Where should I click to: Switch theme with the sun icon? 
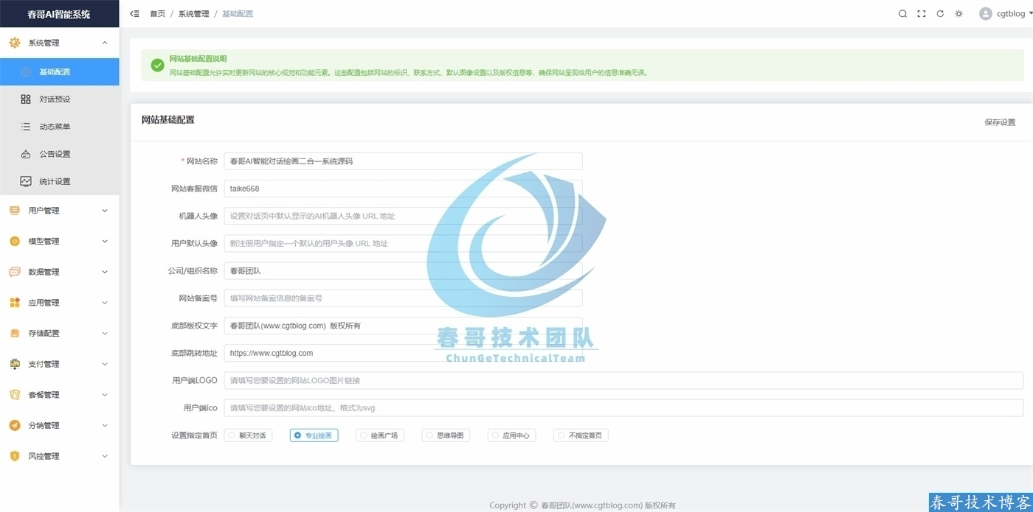click(x=958, y=14)
